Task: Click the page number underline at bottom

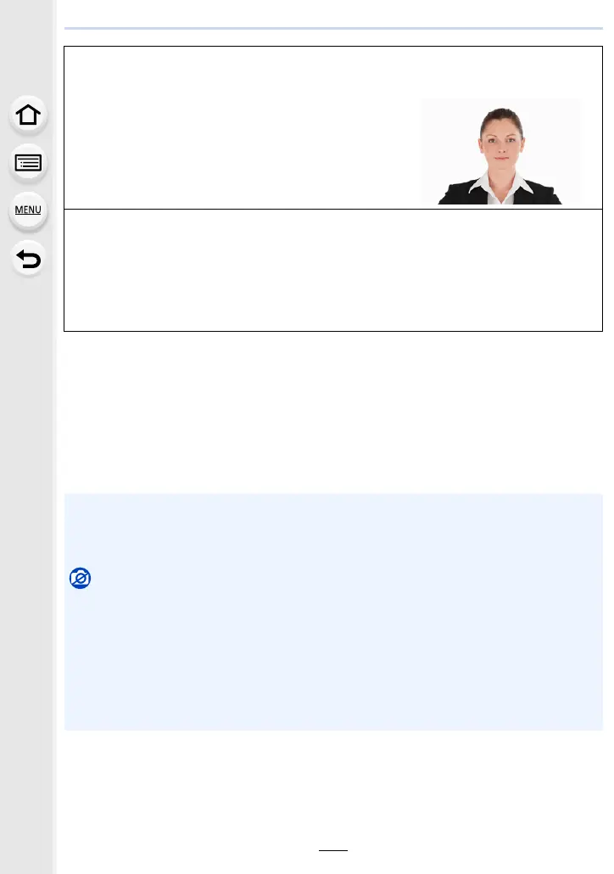Action: click(x=333, y=850)
